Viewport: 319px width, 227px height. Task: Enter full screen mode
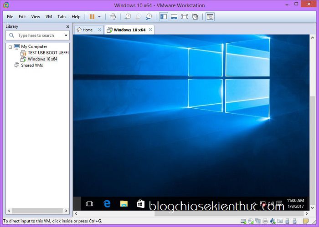(x=184, y=17)
